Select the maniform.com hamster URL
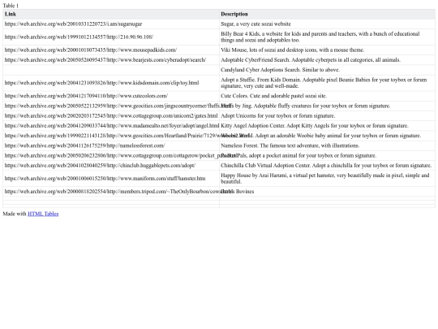The height and width of the screenshot is (329, 438). pyautogui.click(x=105, y=179)
